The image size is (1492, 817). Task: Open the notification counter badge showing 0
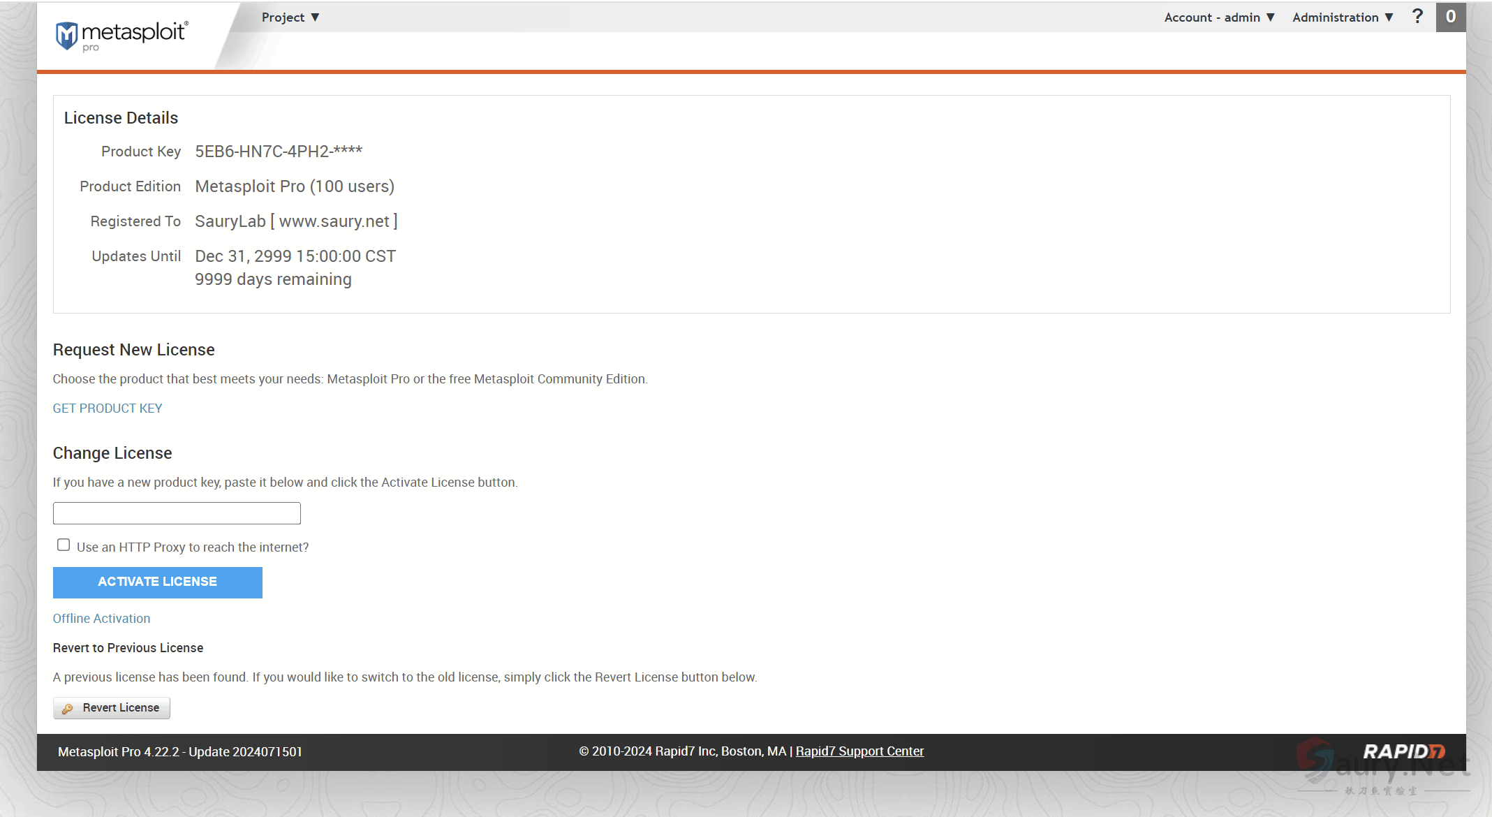click(x=1451, y=17)
